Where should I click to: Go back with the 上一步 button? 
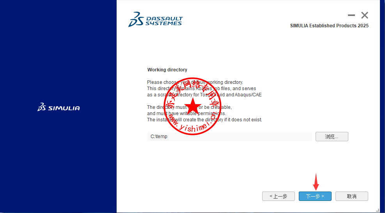279,196
